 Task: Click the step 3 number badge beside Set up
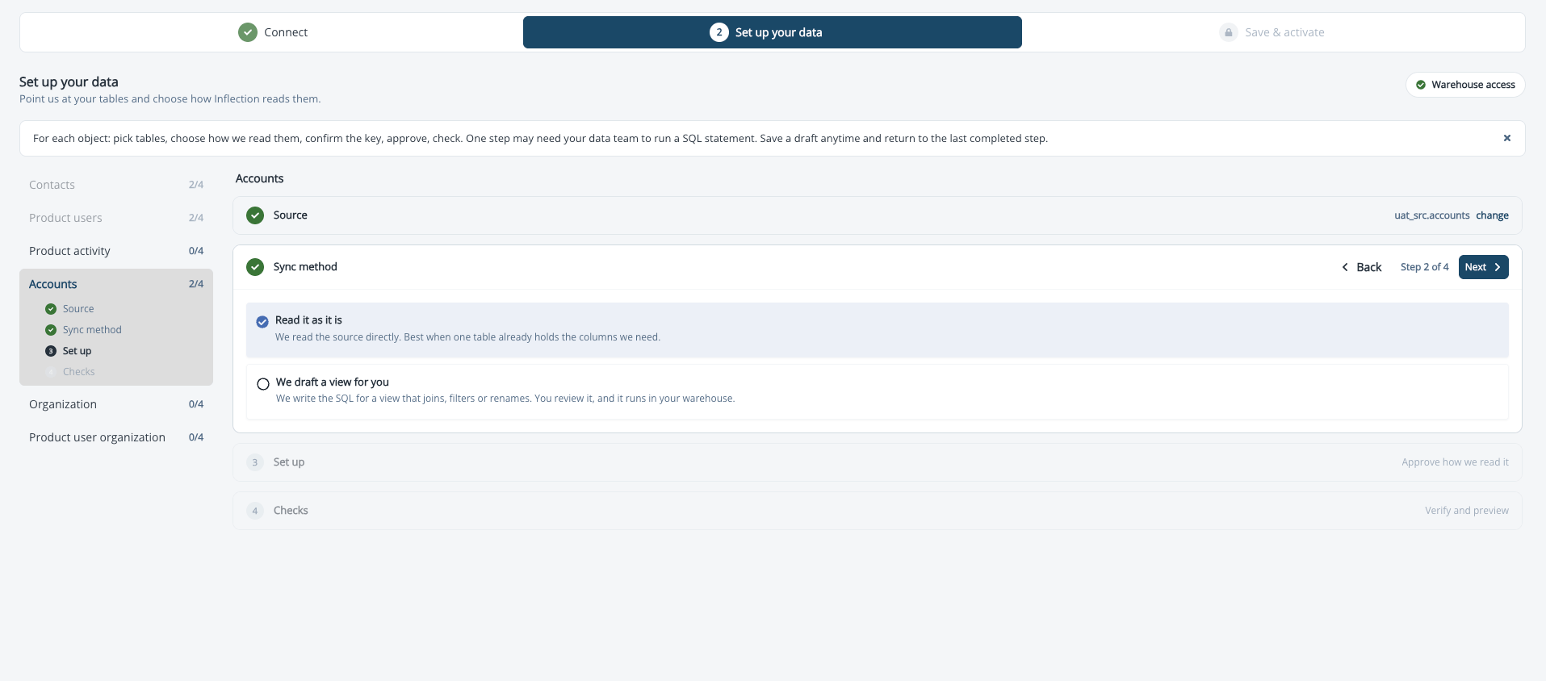click(x=255, y=462)
